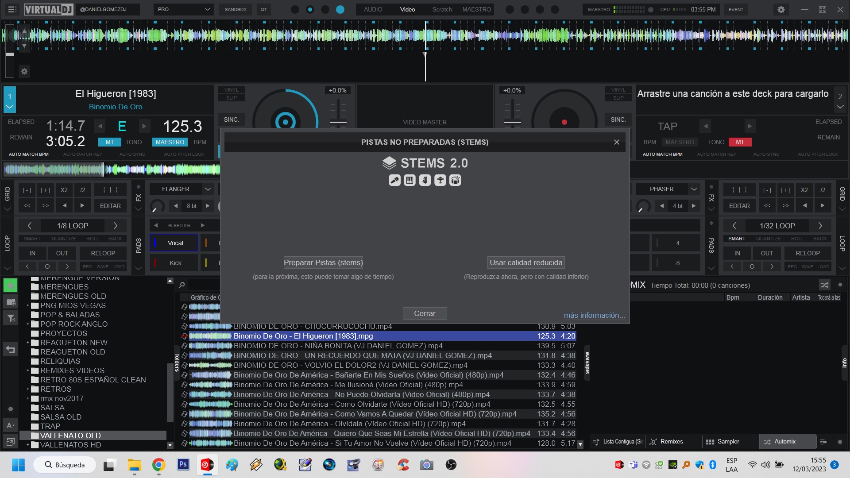The width and height of the screenshot is (850, 478).
Task: Click the shuffle icon in automix panel
Action: [824, 285]
